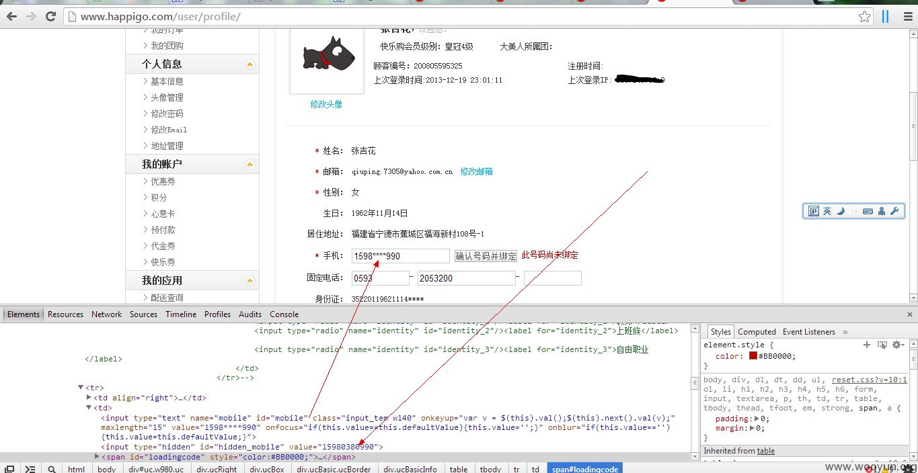Open the Sources tab
This screenshot has height=473, width=918.
point(143,314)
